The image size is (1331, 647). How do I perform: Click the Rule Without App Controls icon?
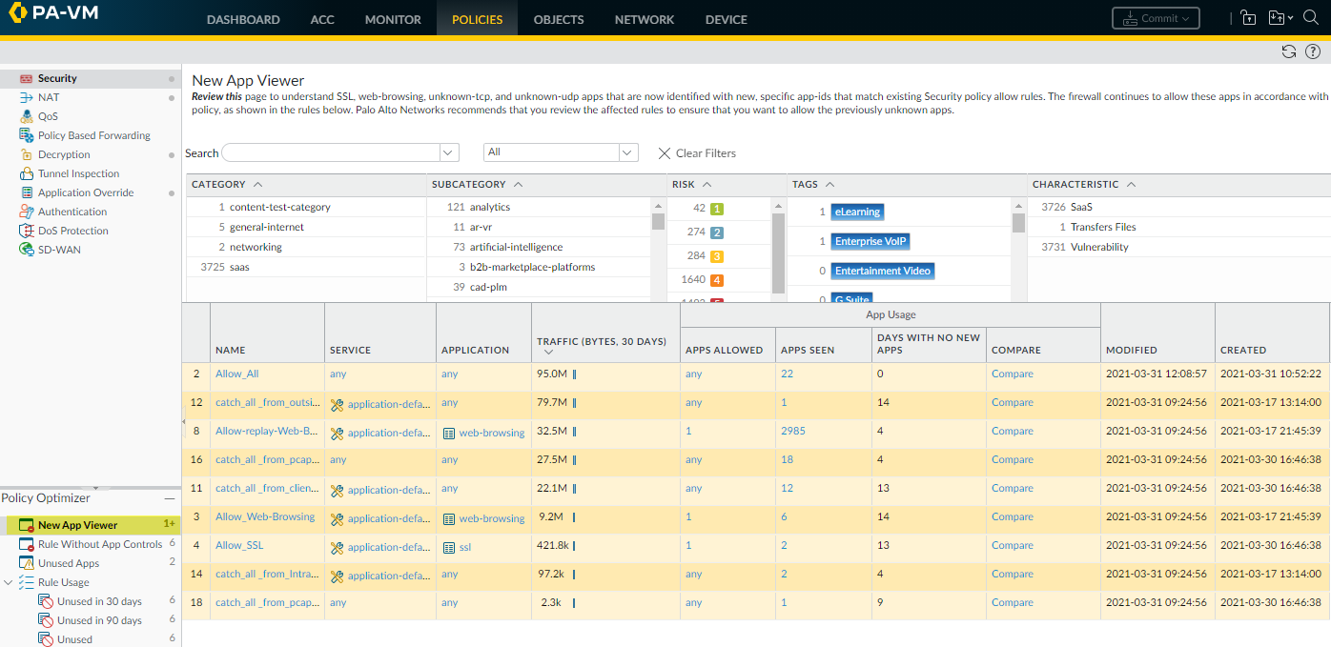(x=26, y=544)
